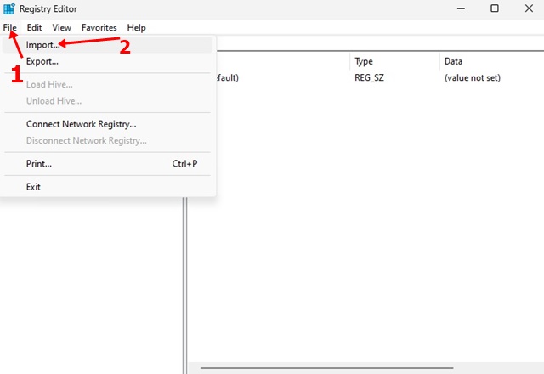Open the Edit menu

(34, 27)
